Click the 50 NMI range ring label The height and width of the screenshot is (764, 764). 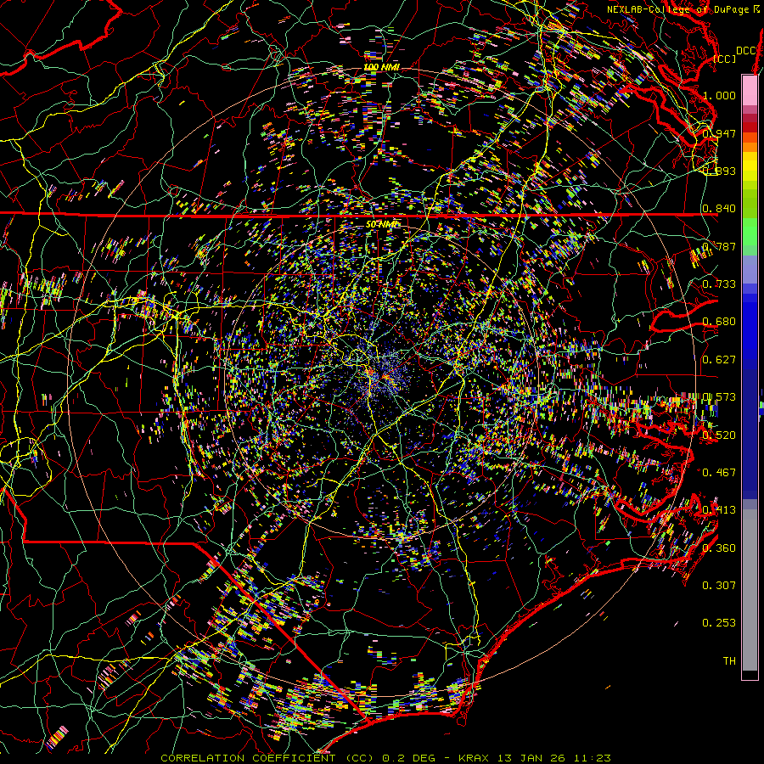381,224
